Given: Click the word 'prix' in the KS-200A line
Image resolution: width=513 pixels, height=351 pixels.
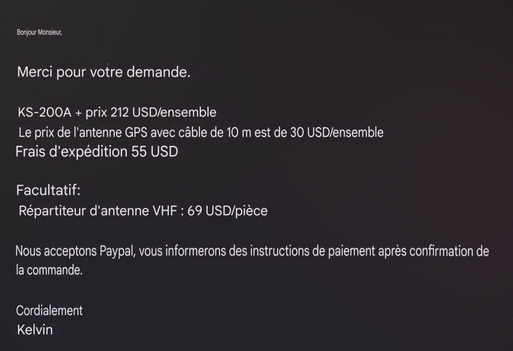Looking at the screenshot, I should click(x=96, y=113).
